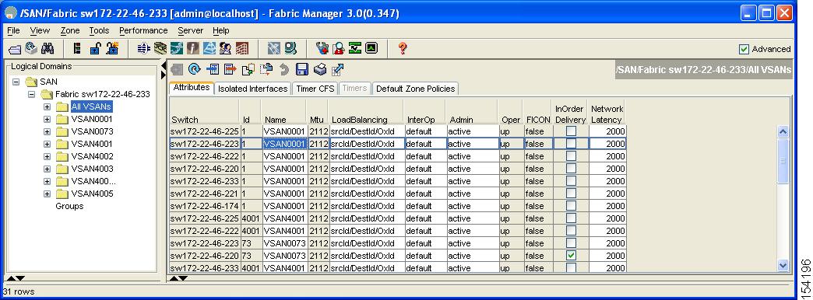
Task: Expand the VSAN4001 tree node
Action: [48, 144]
